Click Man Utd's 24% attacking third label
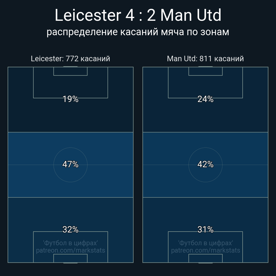Viewport: 276px width, 276px height. tap(205, 99)
